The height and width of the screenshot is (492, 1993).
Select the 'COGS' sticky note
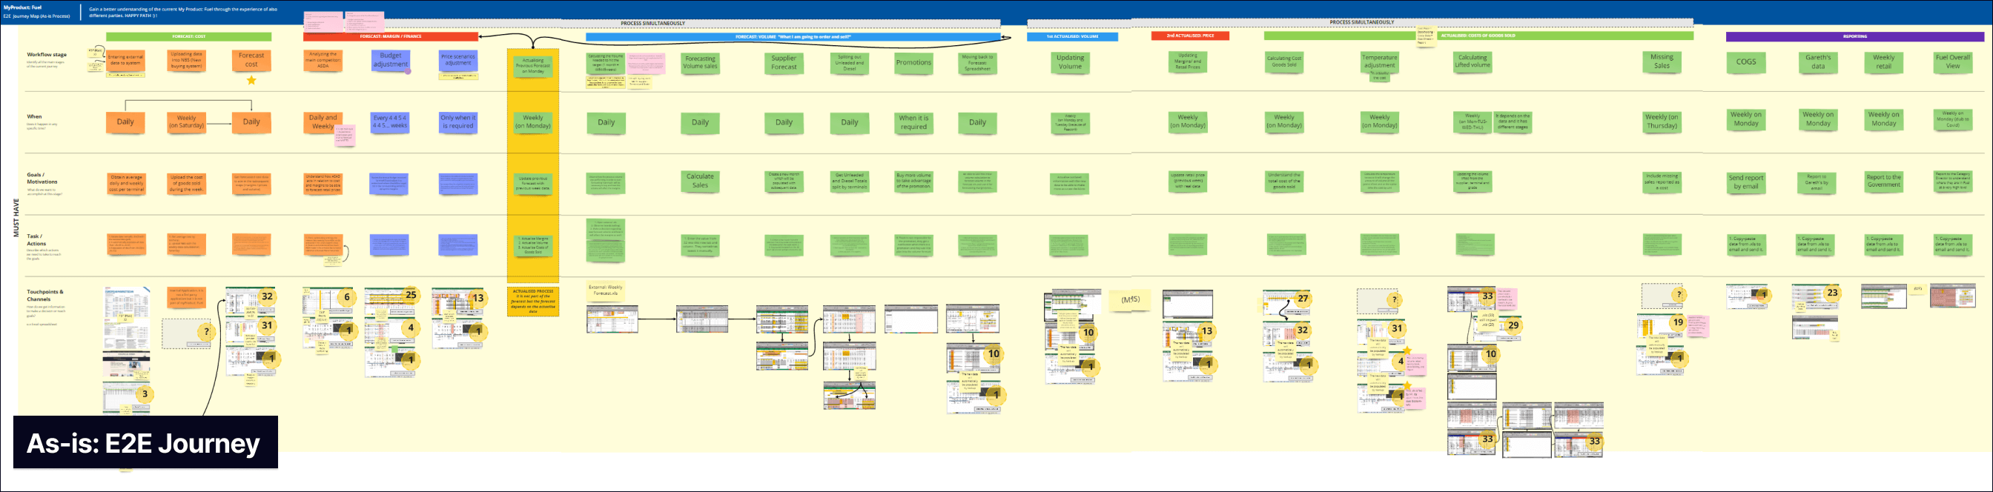click(x=1745, y=62)
